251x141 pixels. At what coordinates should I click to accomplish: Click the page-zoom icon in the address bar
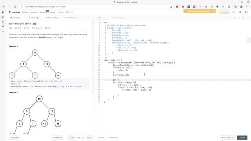[171, 7]
